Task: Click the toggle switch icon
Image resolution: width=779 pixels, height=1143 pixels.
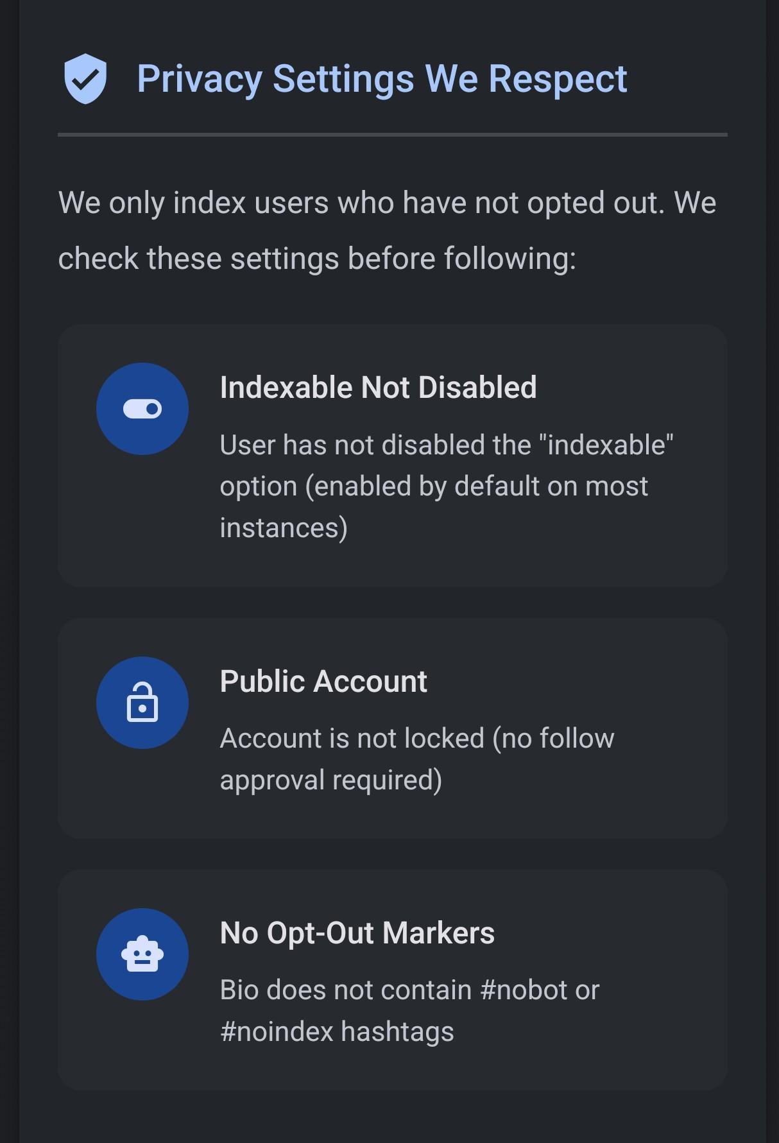Action: click(142, 409)
